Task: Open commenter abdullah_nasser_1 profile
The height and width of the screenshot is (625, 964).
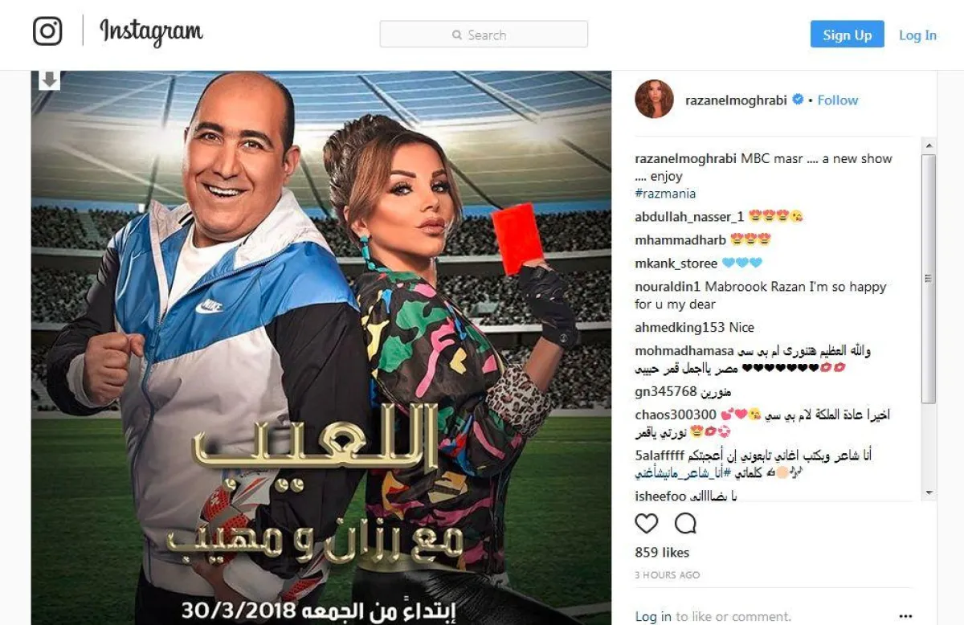Action: pos(689,217)
